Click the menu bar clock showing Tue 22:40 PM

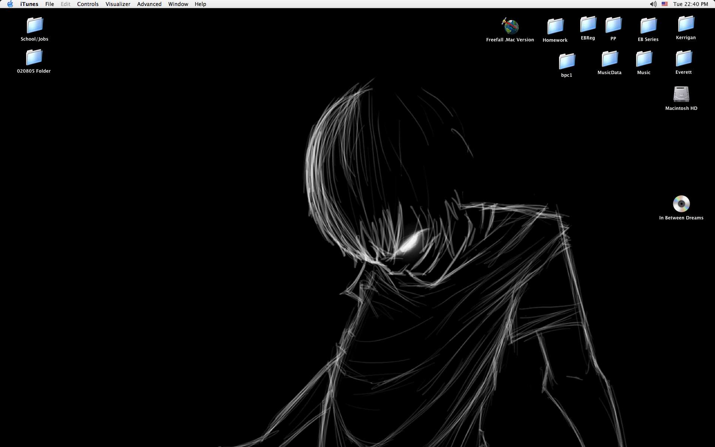690,4
